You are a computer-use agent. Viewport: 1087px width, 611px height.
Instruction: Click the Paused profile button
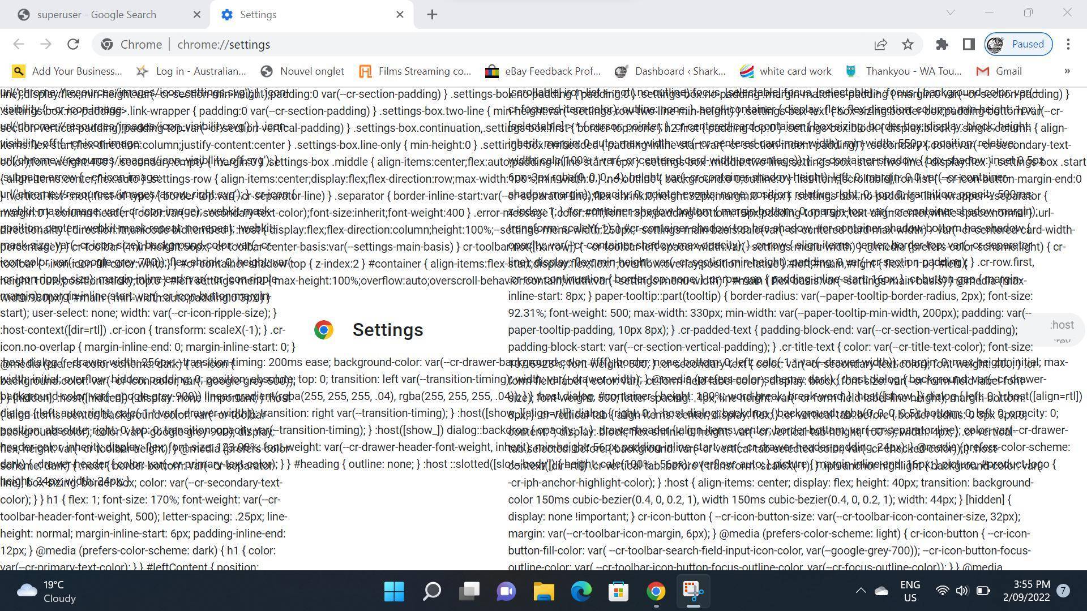click(1018, 44)
